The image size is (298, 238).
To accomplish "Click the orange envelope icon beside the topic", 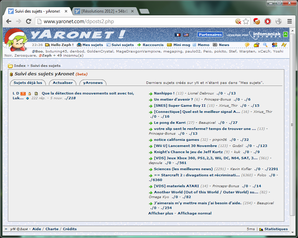I will click(23, 93).
